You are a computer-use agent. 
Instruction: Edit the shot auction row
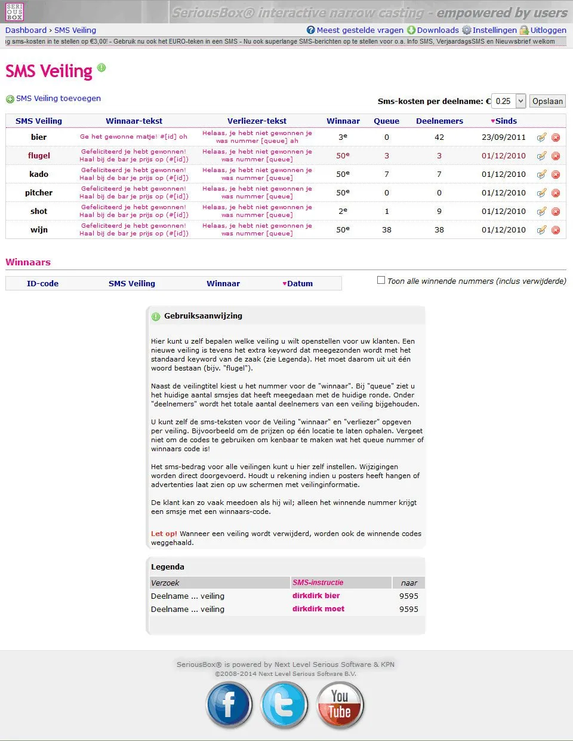541,212
